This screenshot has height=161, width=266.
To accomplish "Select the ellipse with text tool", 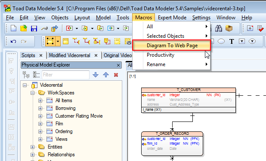I will (x=252, y=41).
